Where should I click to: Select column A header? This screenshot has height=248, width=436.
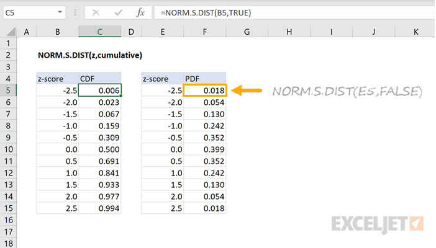[x=27, y=32]
